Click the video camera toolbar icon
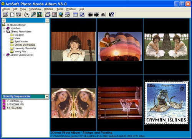 click(x=19, y=15)
